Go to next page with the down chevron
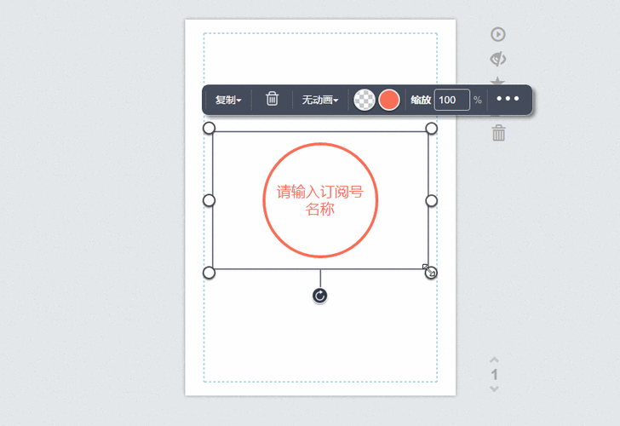The width and height of the screenshot is (620, 426). pyautogui.click(x=495, y=389)
